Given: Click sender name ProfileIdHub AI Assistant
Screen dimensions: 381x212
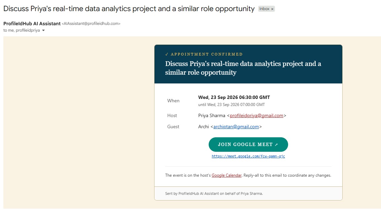Looking at the screenshot, I should tap(32, 24).
